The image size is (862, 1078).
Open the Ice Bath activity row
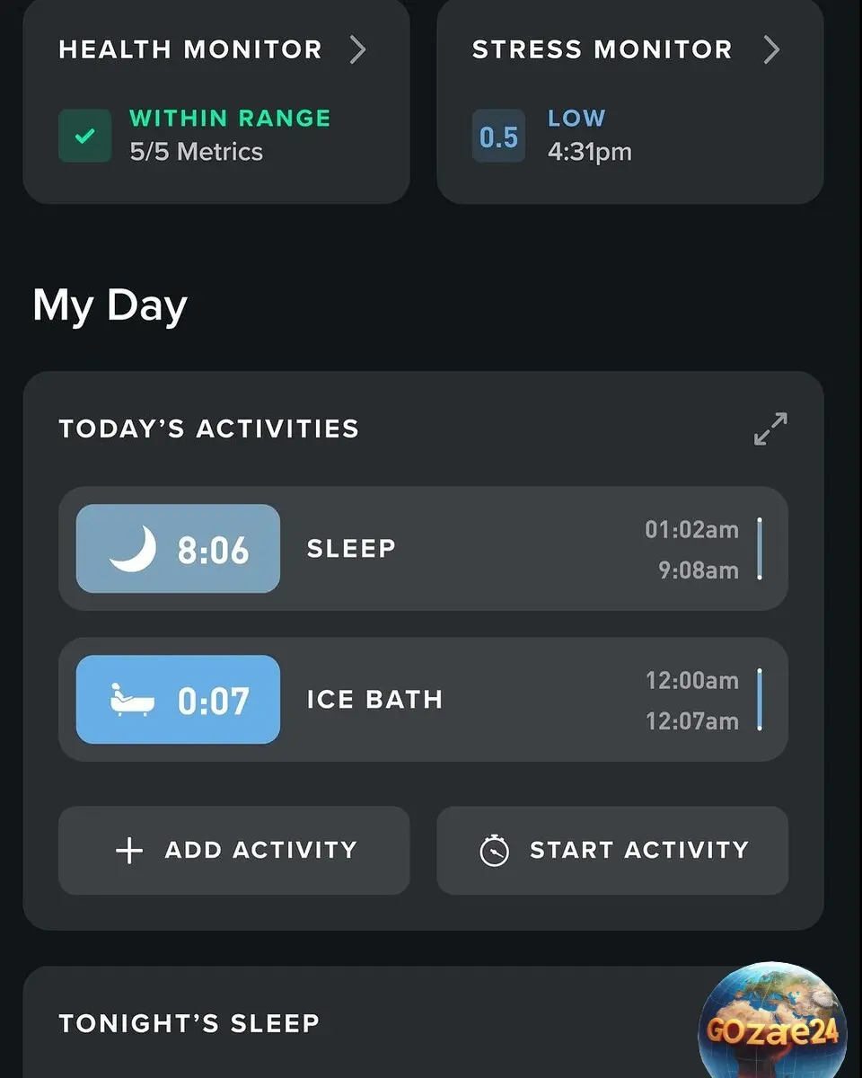pos(423,700)
